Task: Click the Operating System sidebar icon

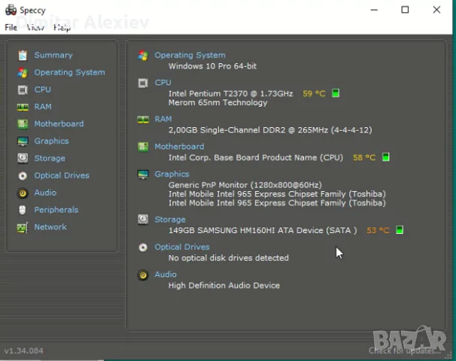Action: click(x=23, y=72)
